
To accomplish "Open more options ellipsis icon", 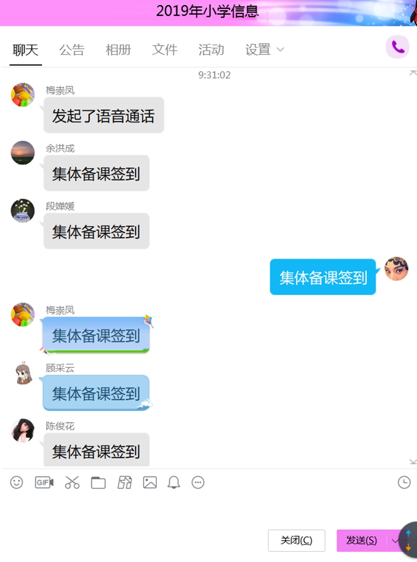I will click(x=198, y=482).
